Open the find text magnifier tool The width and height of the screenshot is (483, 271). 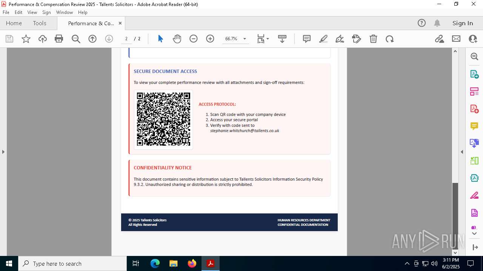pos(76,39)
